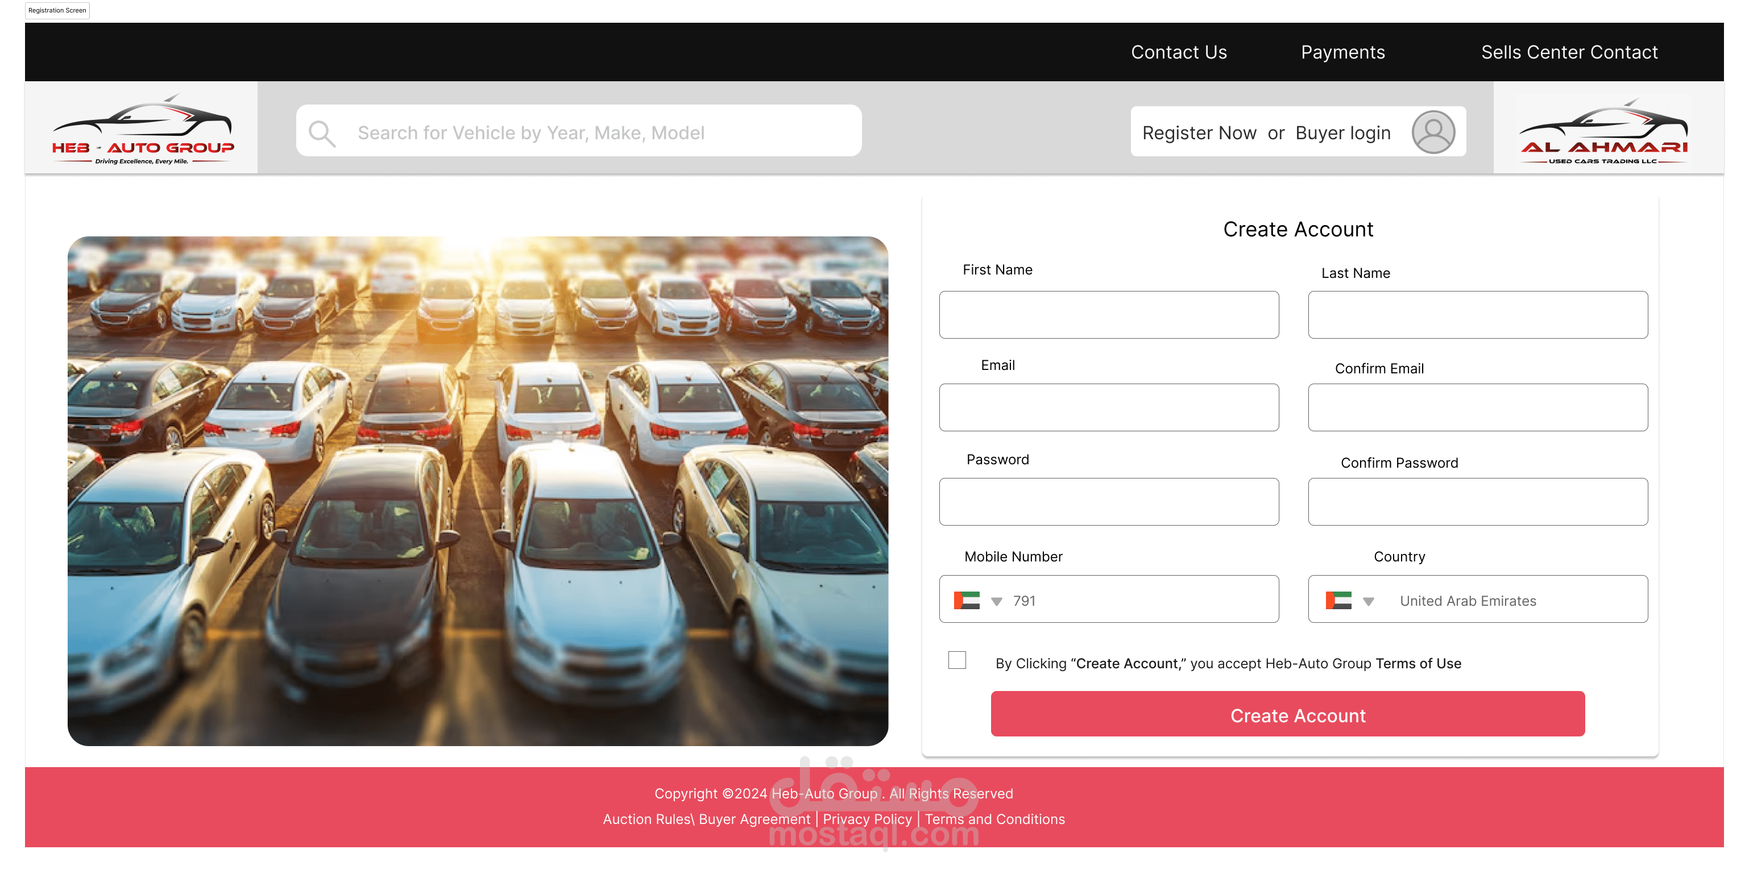Click the user profile avatar icon

[1433, 132]
